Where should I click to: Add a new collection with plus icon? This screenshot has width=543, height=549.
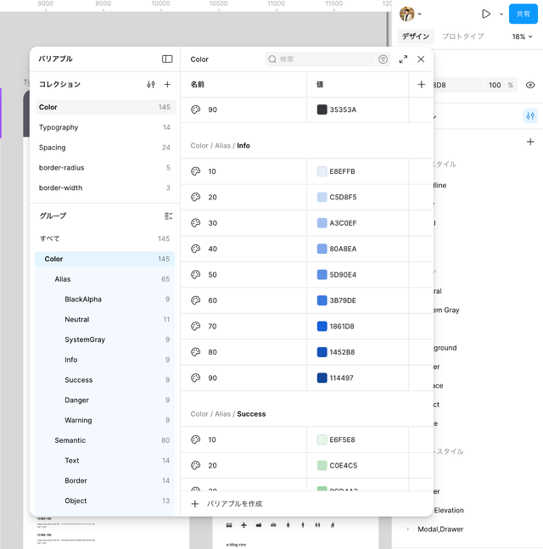coord(167,85)
